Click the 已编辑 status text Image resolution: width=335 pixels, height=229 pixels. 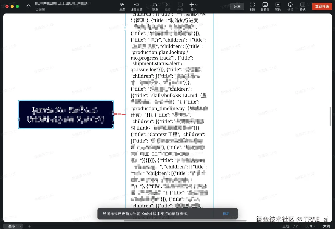40,9
